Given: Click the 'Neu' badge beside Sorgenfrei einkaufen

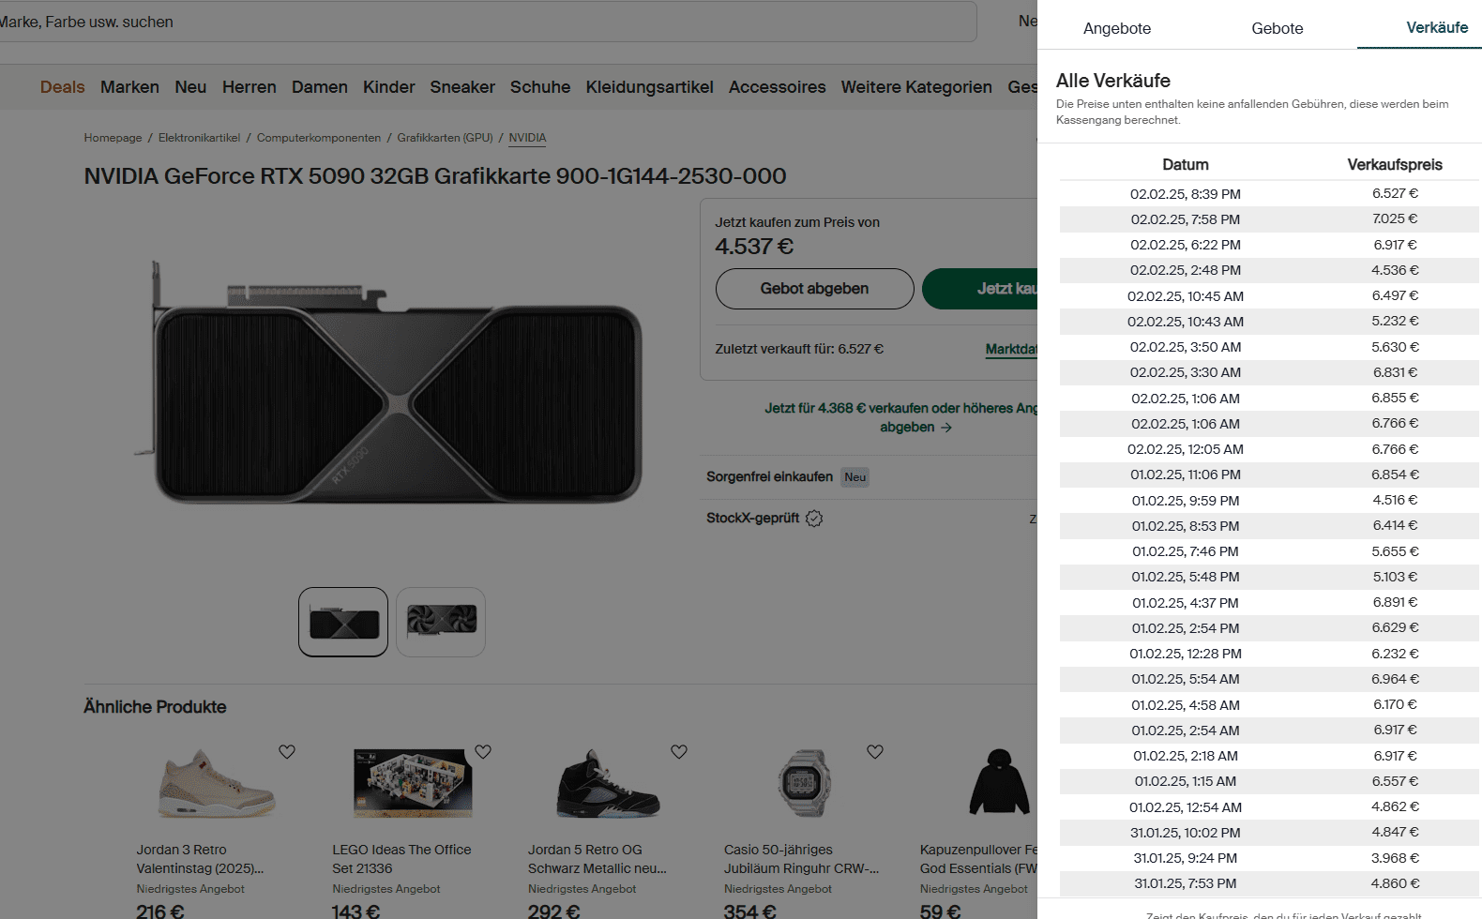Looking at the screenshot, I should (855, 477).
